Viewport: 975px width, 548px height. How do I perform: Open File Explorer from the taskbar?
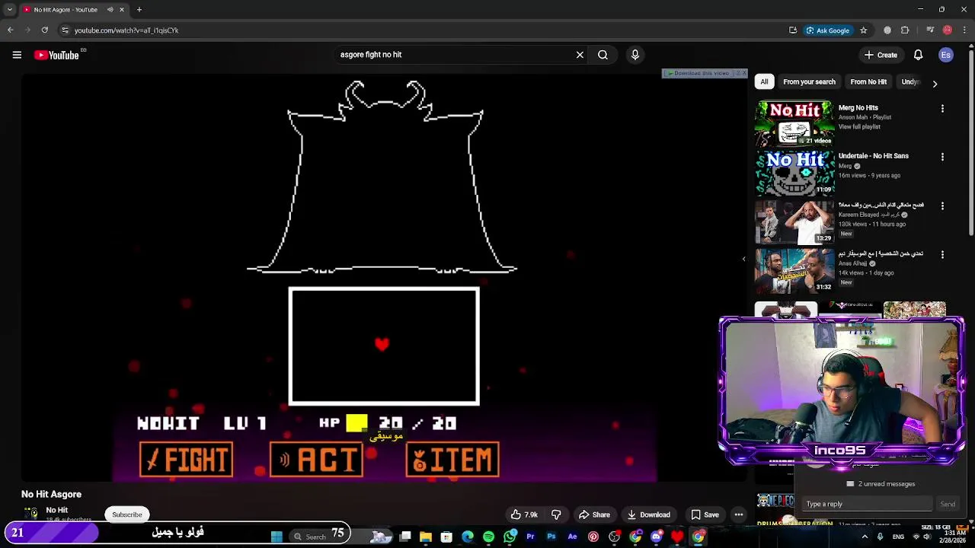click(426, 537)
